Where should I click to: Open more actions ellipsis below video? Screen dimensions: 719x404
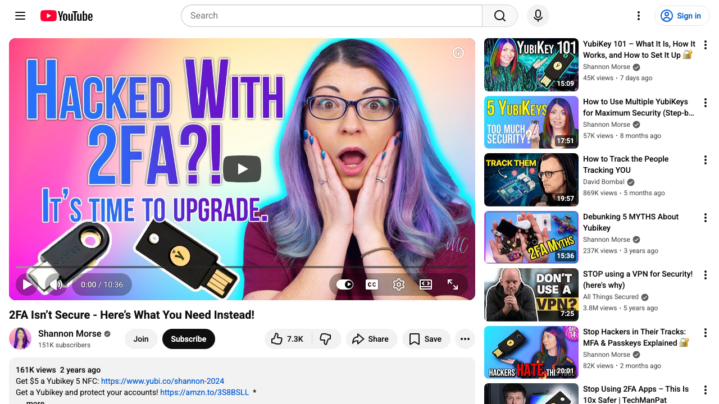[x=465, y=339]
